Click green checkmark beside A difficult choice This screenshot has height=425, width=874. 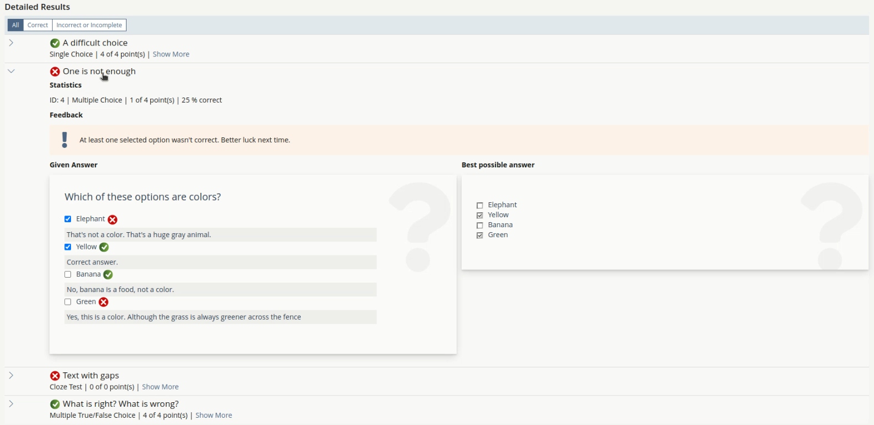55,43
